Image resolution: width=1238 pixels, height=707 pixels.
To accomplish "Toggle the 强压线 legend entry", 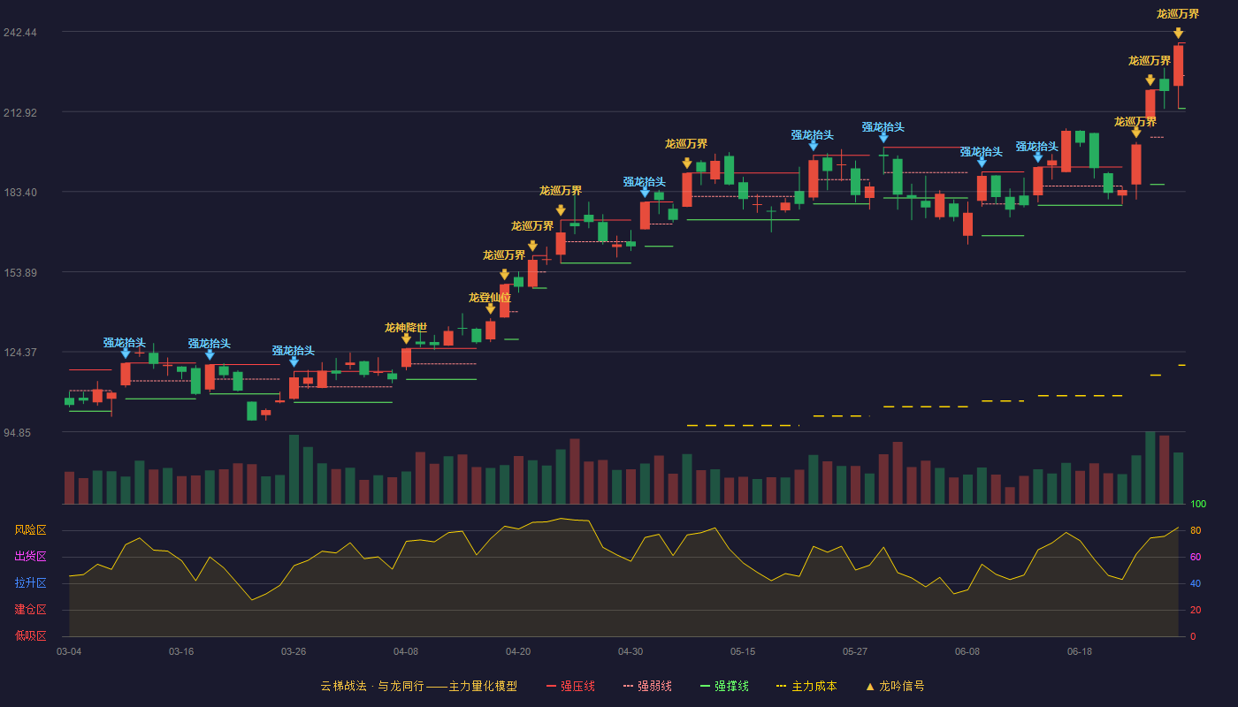I will click(x=570, y=686).
